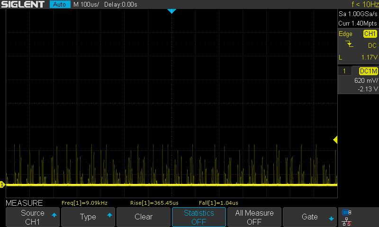Click the DC trigger coupling label

[x=372, y=45]
